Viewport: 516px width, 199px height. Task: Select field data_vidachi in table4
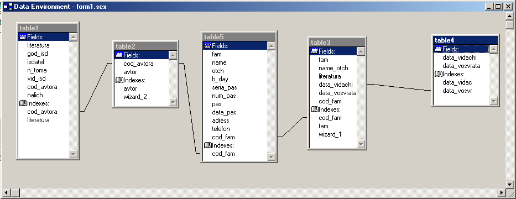coord(460,57)
